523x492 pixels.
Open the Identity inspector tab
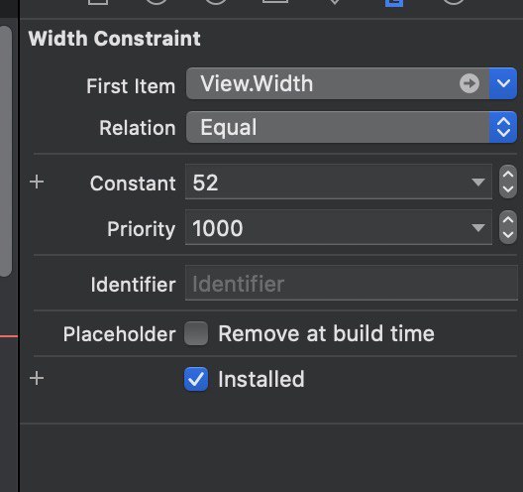(x=275, y=2)
